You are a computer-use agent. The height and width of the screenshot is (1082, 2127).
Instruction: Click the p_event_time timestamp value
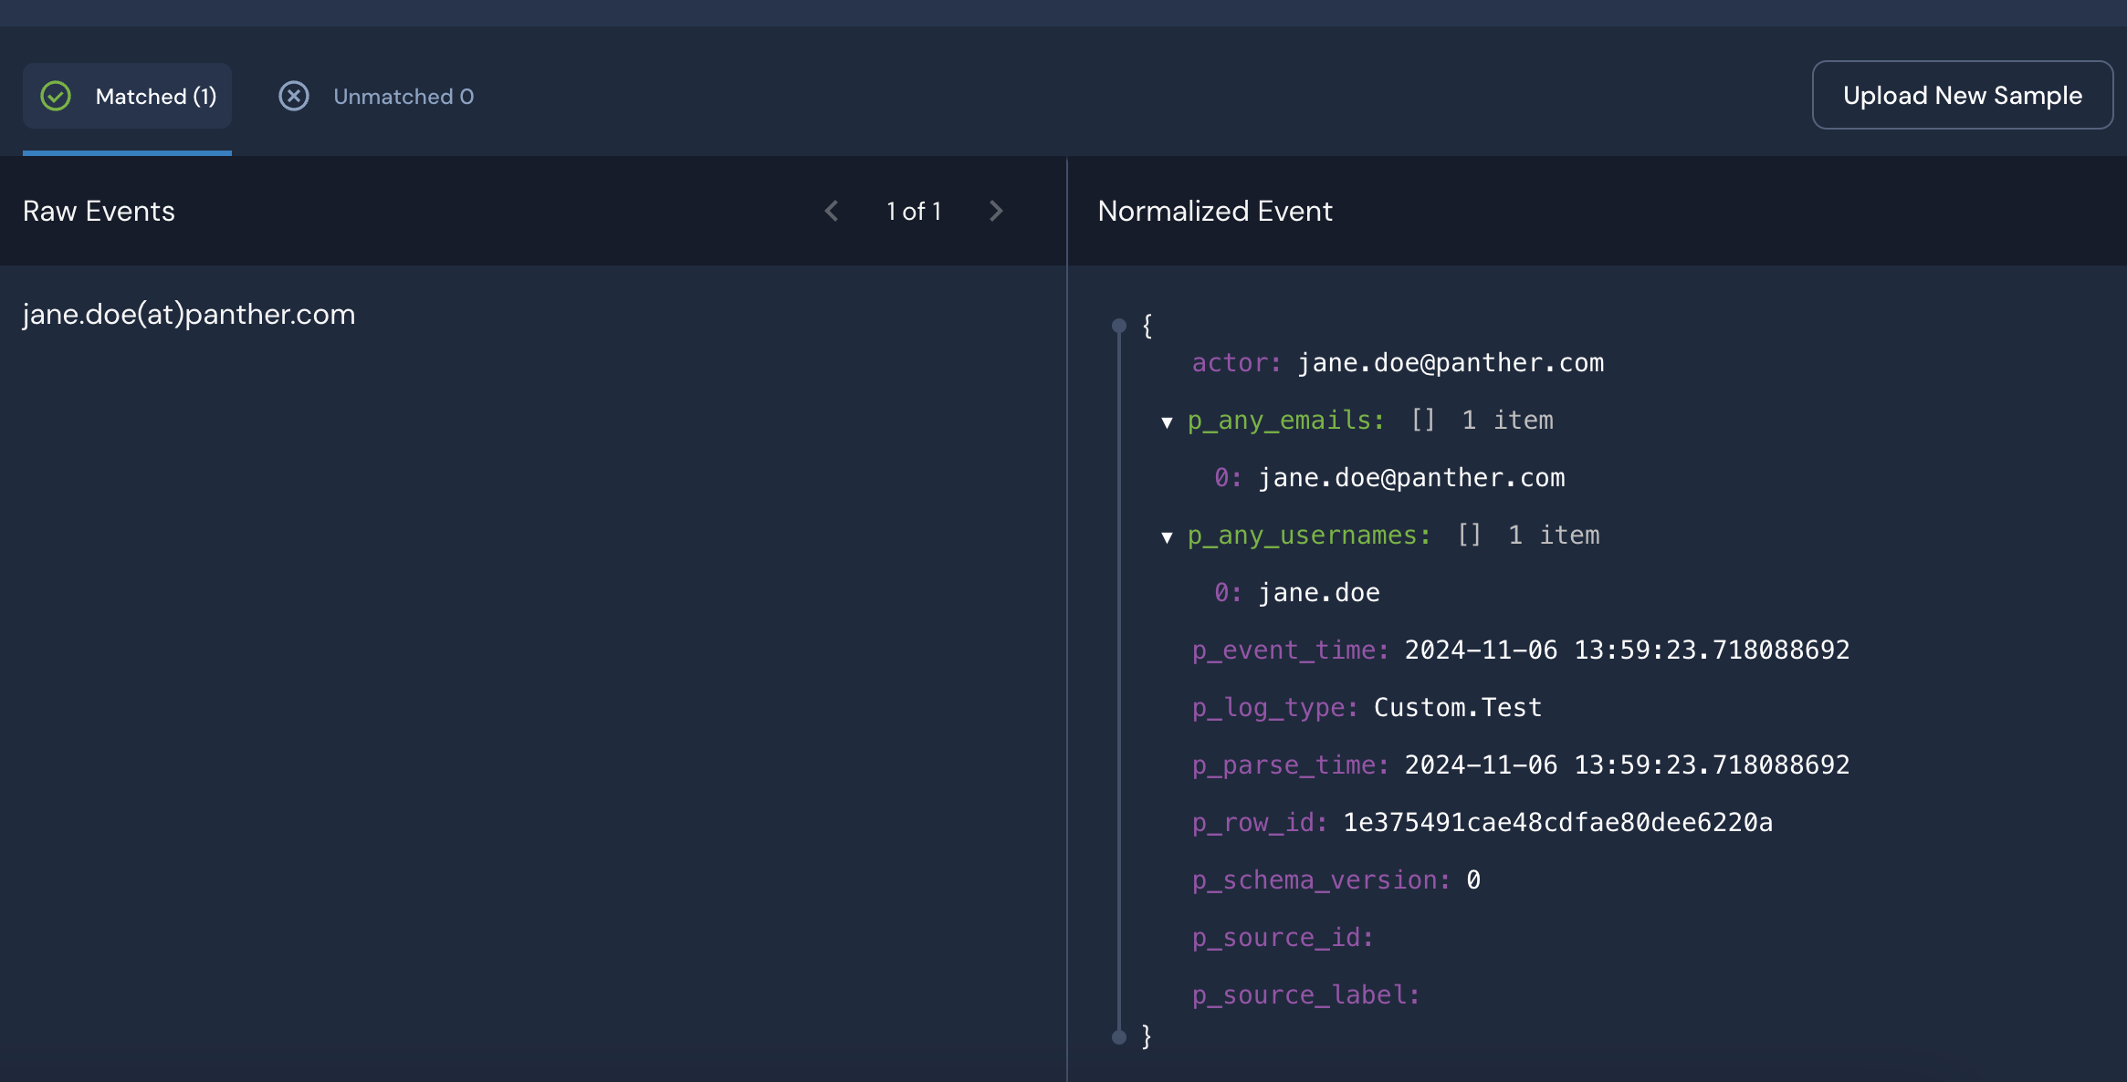pos(1627,650)
